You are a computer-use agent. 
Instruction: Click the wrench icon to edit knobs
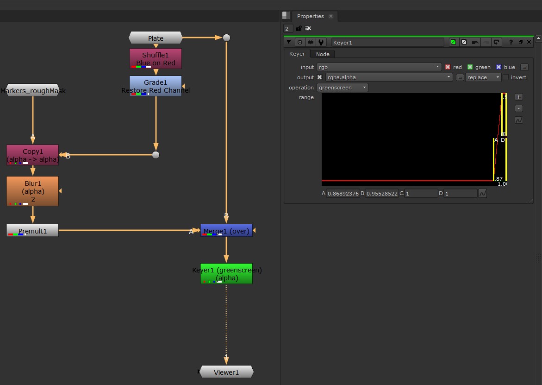(321, 42)
